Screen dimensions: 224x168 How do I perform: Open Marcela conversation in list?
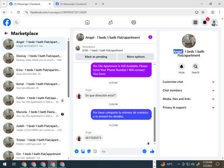(34, 114)
